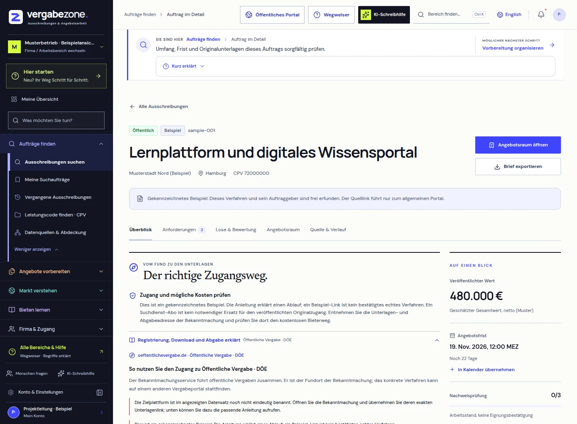Image resolution: width=577 pixels, height=424 pixels.
Task: Expand the Kurz erklärt dropdown
Action: coord(184,66)
